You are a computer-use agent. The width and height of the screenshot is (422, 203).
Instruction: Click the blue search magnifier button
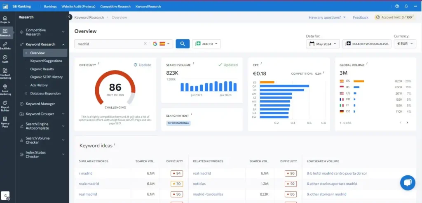tap(183, 44)
